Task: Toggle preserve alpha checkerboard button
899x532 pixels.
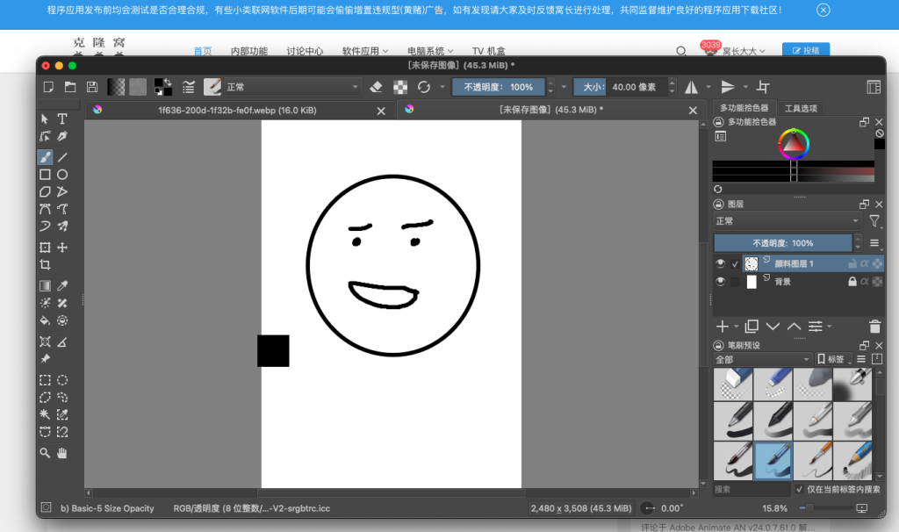Action: click(x=400, y=87)
